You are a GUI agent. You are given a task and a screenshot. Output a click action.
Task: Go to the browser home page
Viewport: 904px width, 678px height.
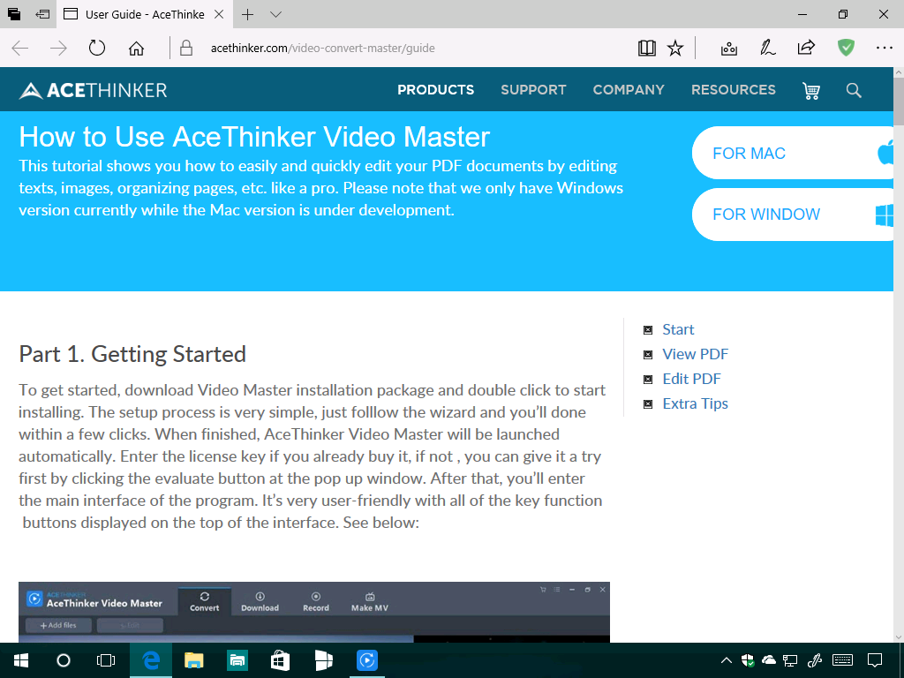pos(136,48)
